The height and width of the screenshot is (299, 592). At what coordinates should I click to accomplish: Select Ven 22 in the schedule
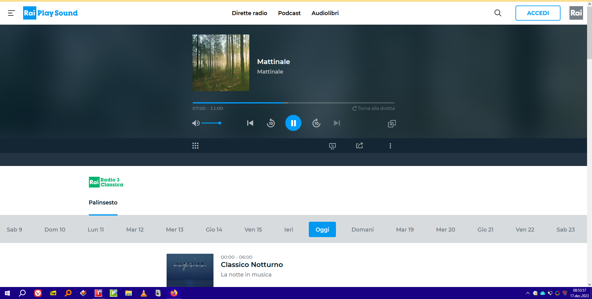point(525,229)
